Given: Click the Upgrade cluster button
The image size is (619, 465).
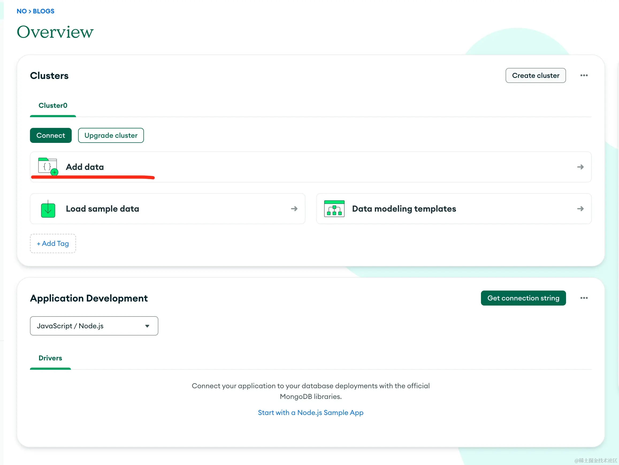Looking at the screenshot, I should [x=111, y=135].
